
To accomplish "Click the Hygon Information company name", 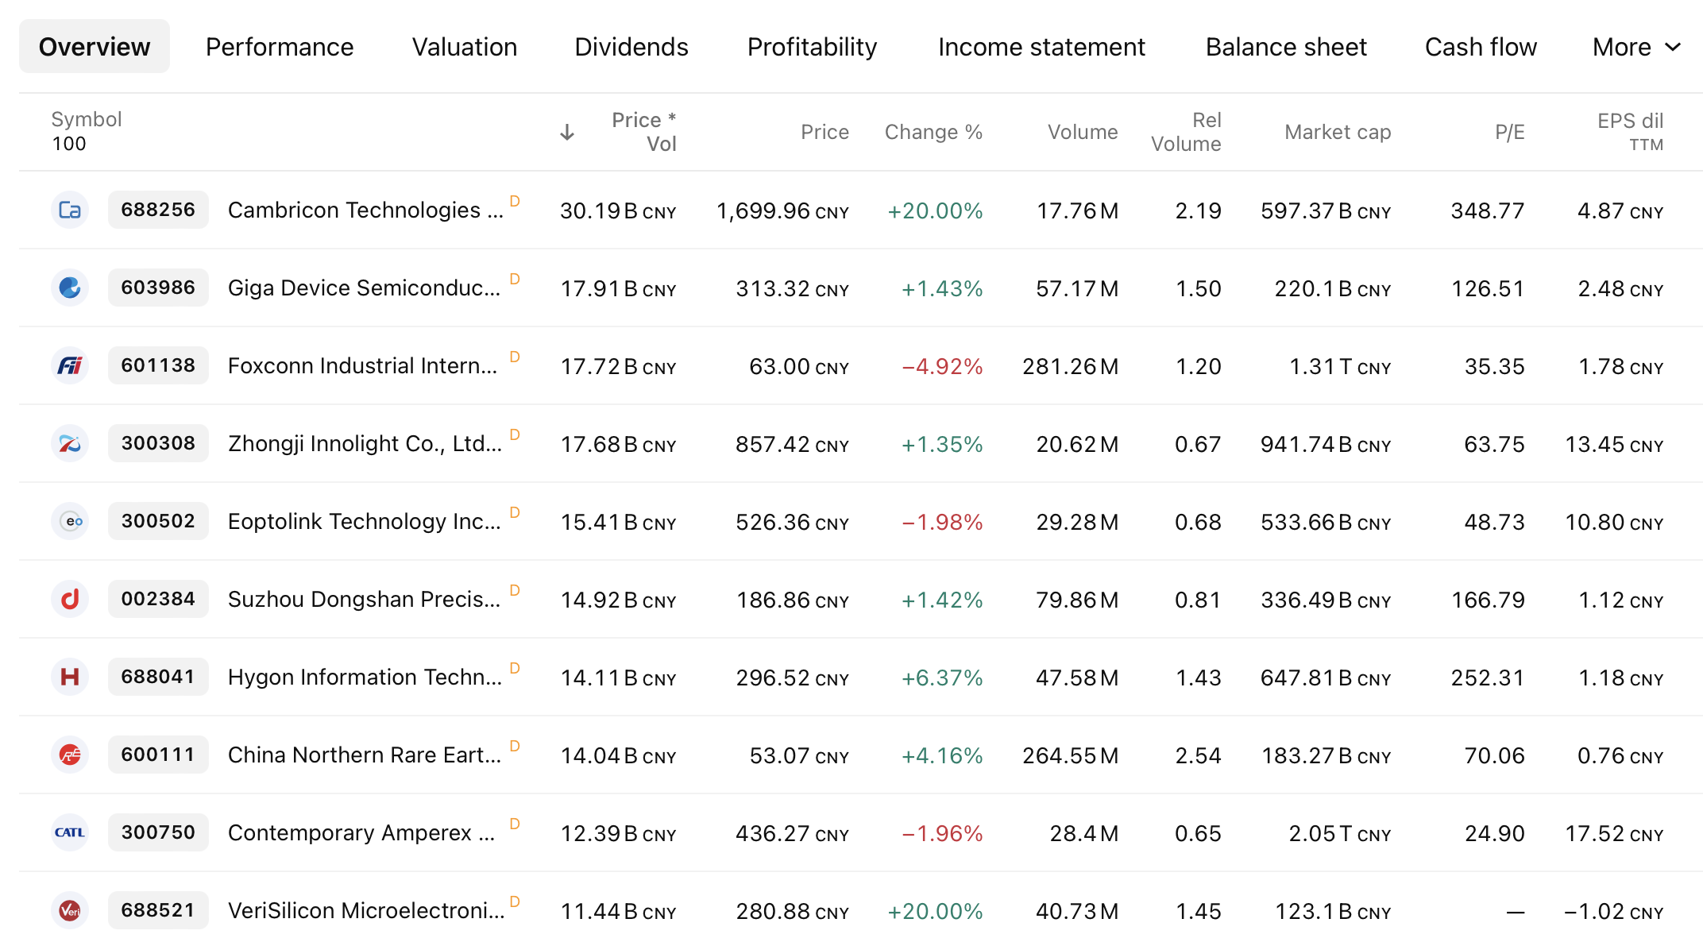I will 365,677.
